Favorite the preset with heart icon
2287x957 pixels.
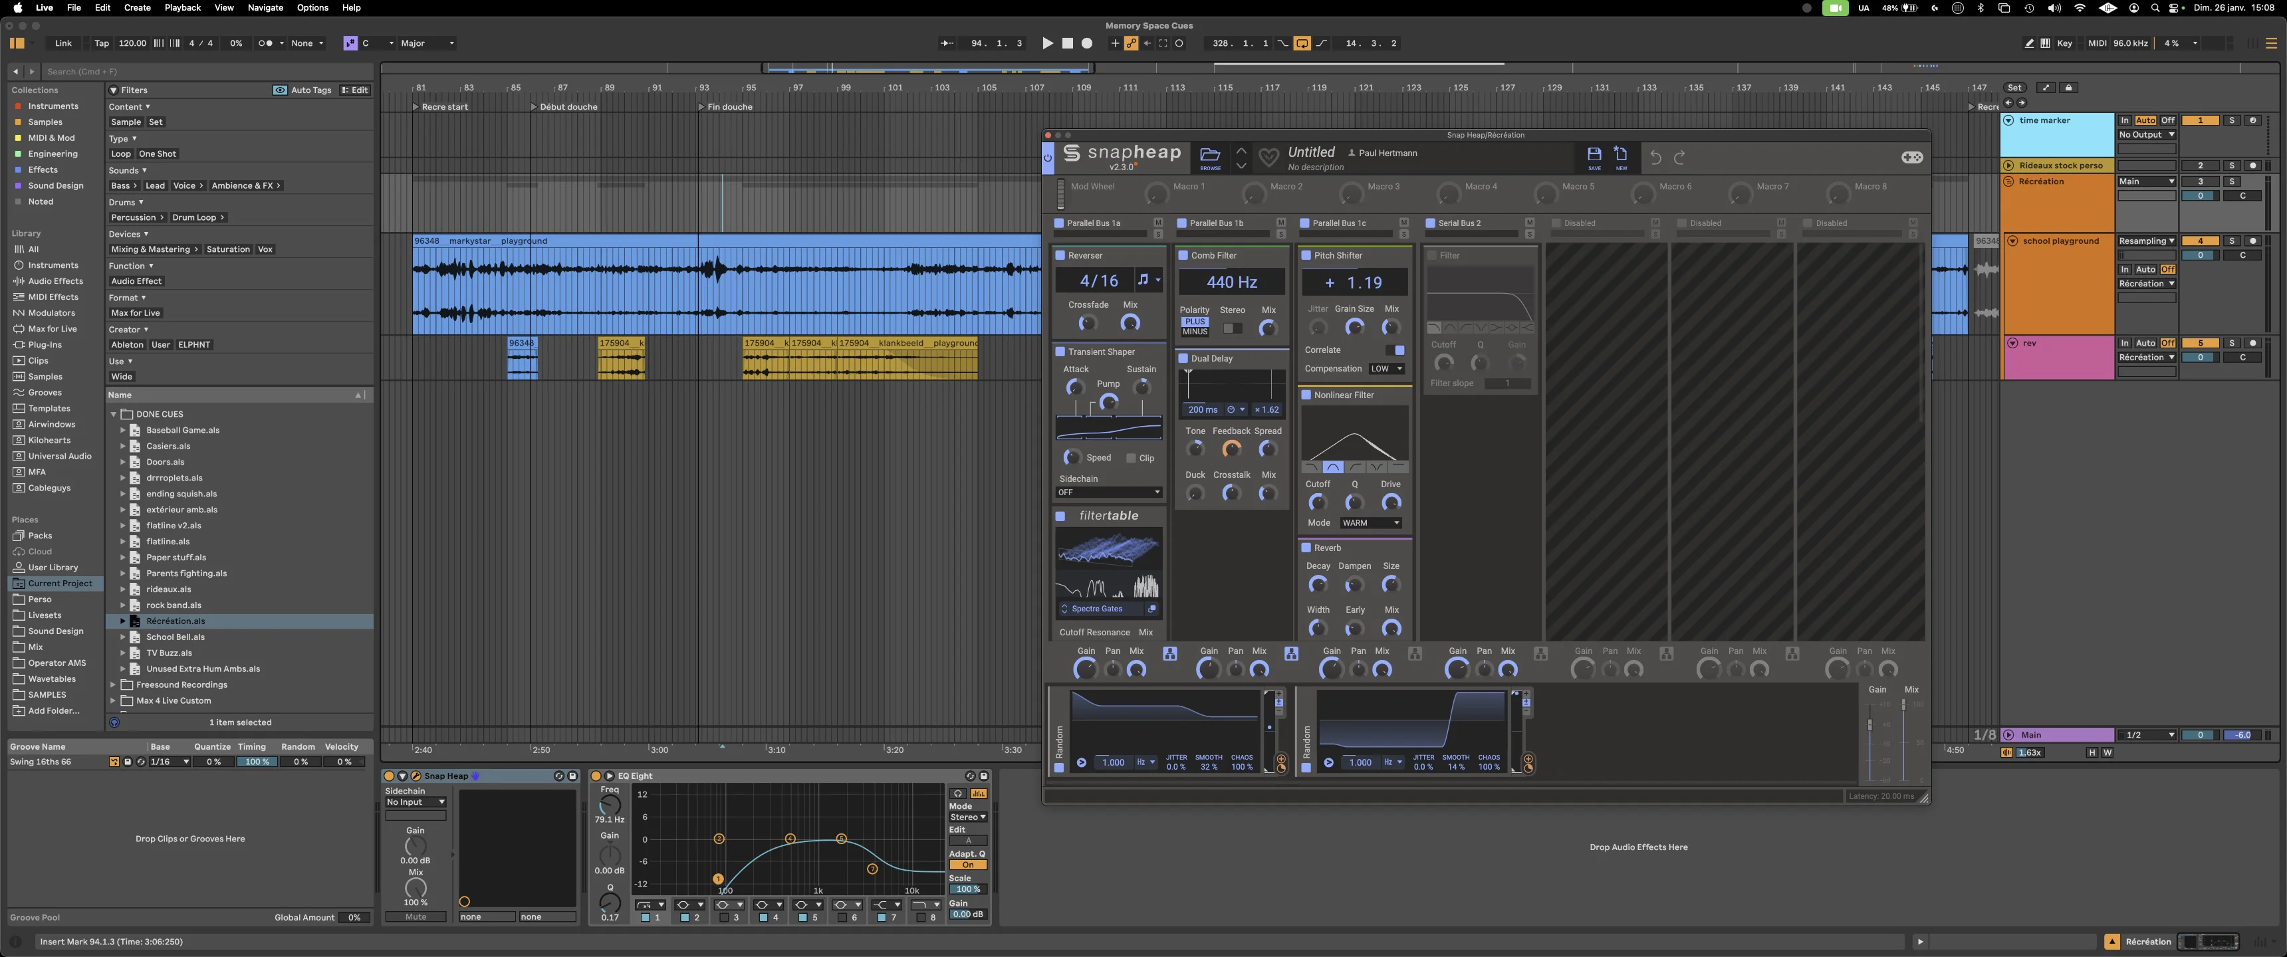[1268, 157]
